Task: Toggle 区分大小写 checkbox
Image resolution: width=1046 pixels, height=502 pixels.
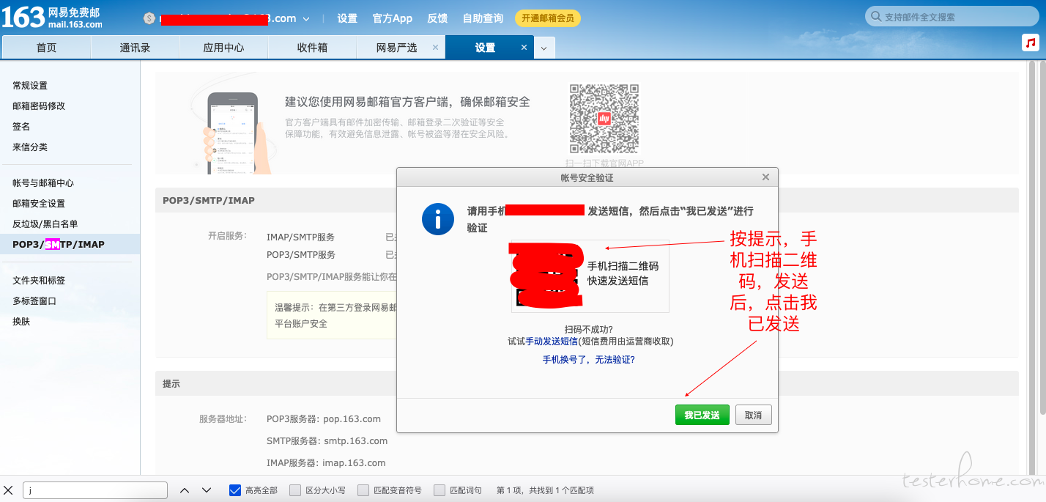Action: 294,490
